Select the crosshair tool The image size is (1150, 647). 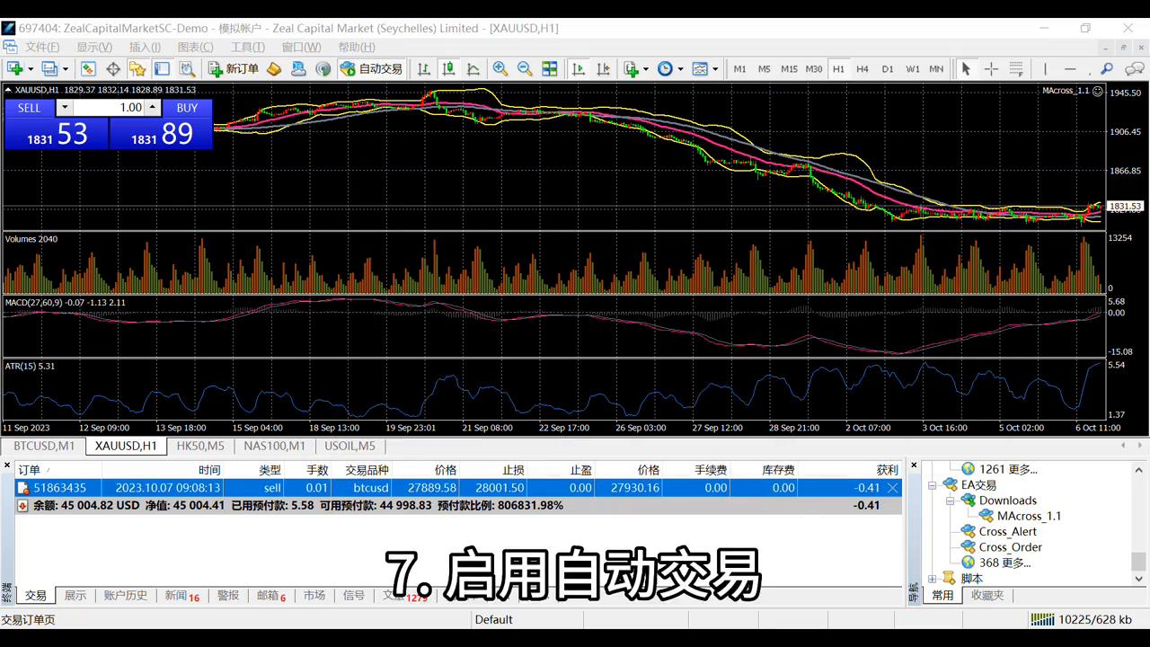(x=993, y=68)
